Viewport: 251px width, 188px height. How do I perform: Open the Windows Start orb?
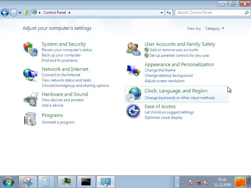pyautogui.click(x=8, y=182)
